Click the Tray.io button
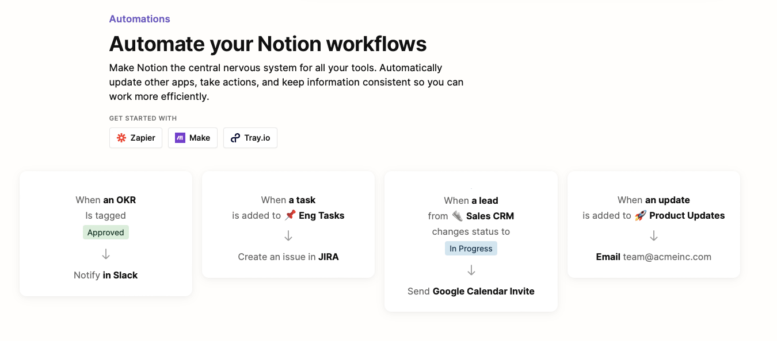This screenshot has height=341, width=777. coord(250,138)
